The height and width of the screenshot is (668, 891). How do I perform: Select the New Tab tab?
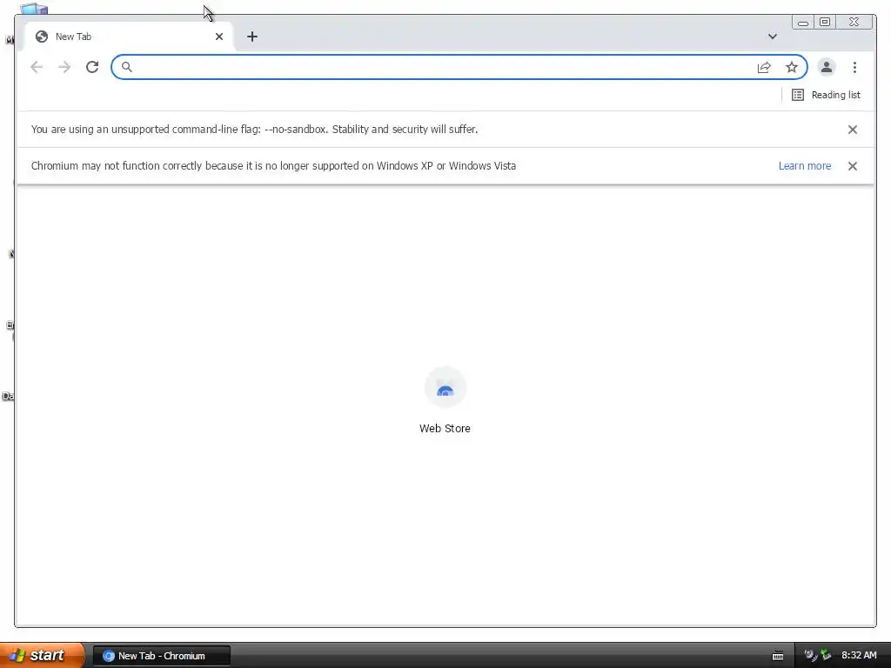(128, 37)
